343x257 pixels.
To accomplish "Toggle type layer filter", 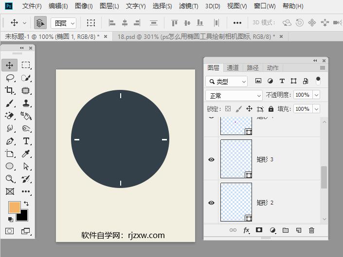I will 282,81.
